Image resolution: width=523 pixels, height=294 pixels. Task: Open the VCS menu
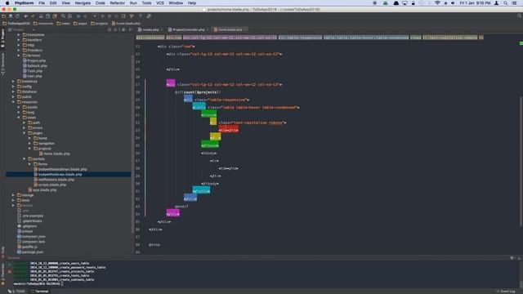pos(160,3)
